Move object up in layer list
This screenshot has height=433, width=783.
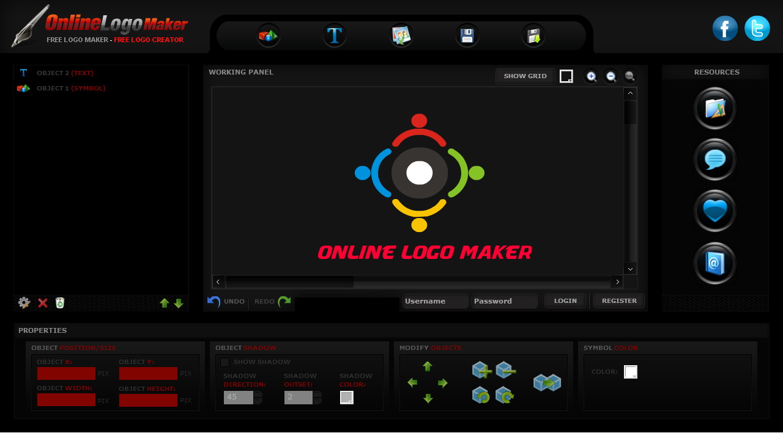164,303
